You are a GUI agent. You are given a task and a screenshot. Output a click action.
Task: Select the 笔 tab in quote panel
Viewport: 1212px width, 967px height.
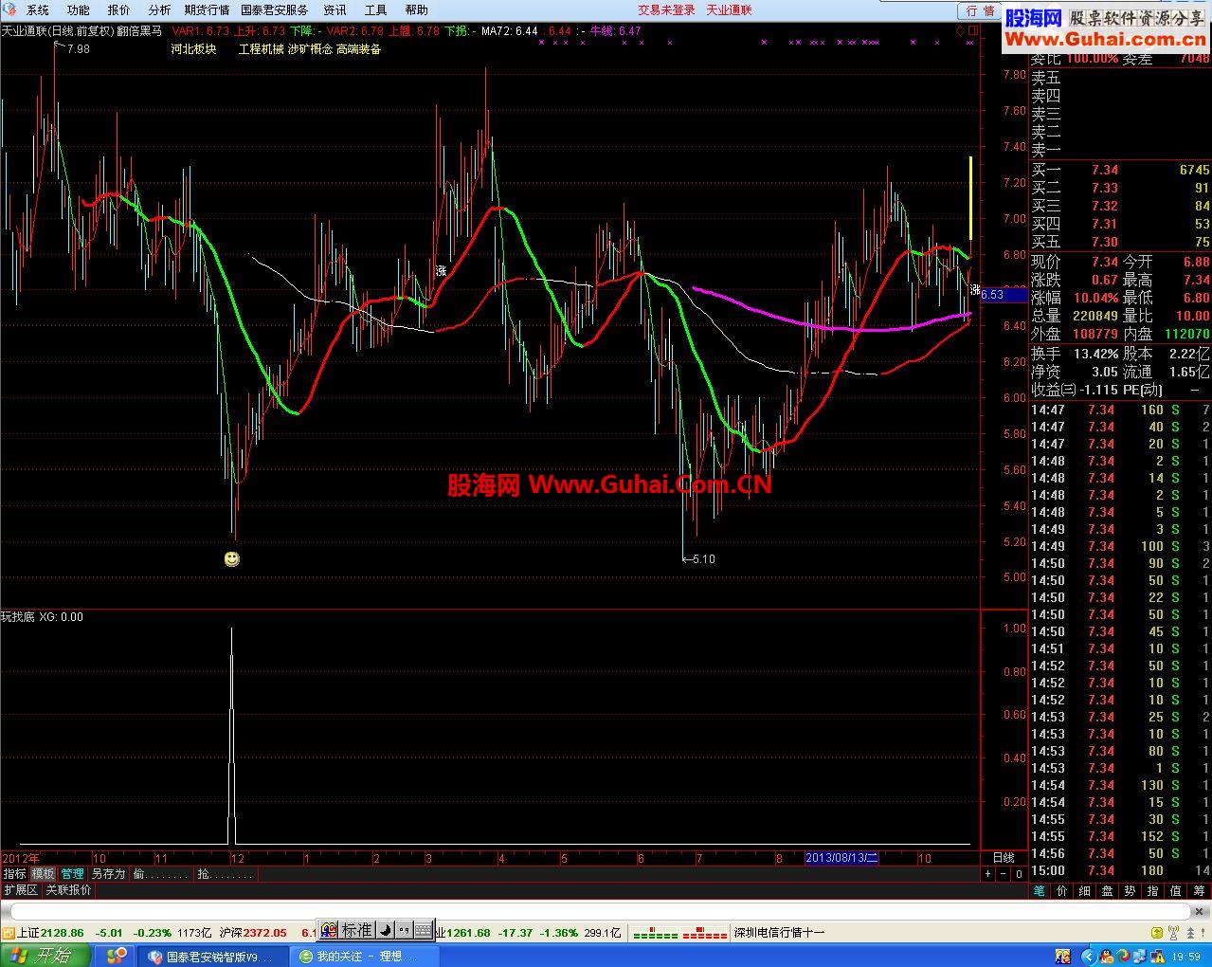pyautogui.click(x=1039, y=890)
